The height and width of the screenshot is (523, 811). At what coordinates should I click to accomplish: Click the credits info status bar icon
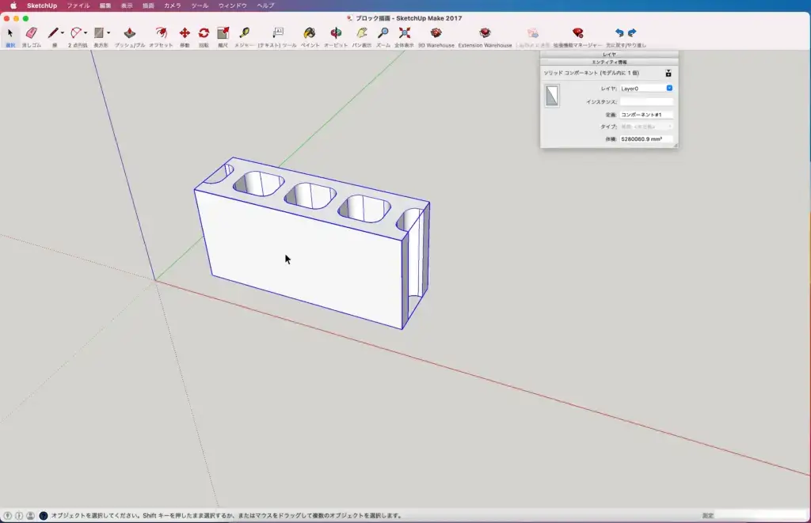point(19,515)
